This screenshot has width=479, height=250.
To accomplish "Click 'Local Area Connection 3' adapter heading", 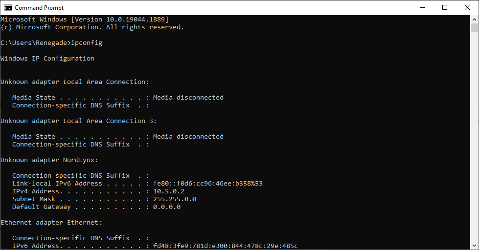I will click(x=78, y=121).
